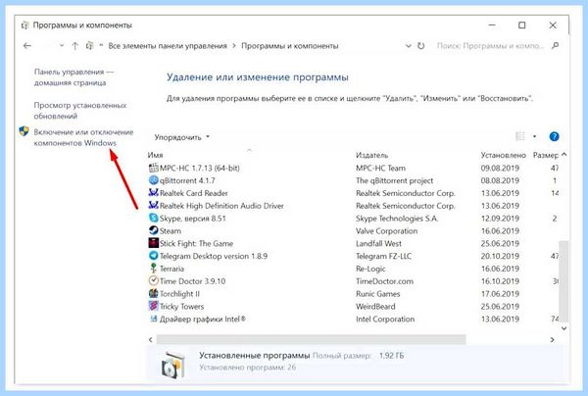Click the horizontal scrollbar thumb
Viewport: 588px width, 396px height.
click(x=312, y=339)
